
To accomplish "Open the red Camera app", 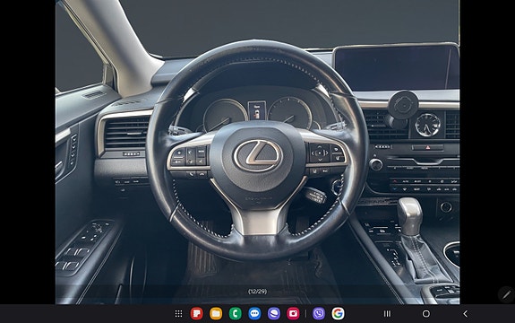I will [x=293, y=314].
